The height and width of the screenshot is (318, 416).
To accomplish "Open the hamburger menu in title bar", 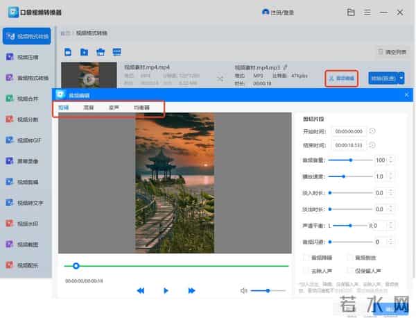I will click(367, 12).
